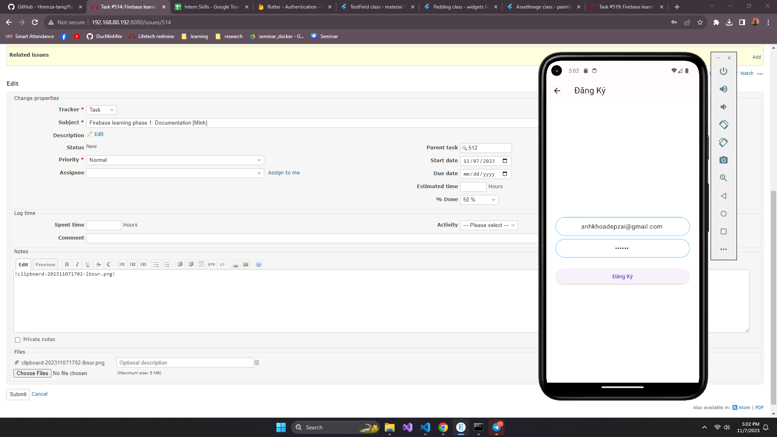Open the Tracker dropdown
This screenshot has height=437, width=777.
[x=102, y=110]
